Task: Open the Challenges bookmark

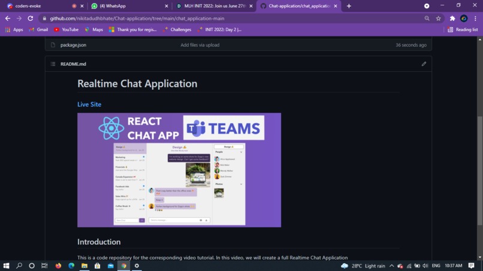Action: pyautogui.click(x=177, y=29)
